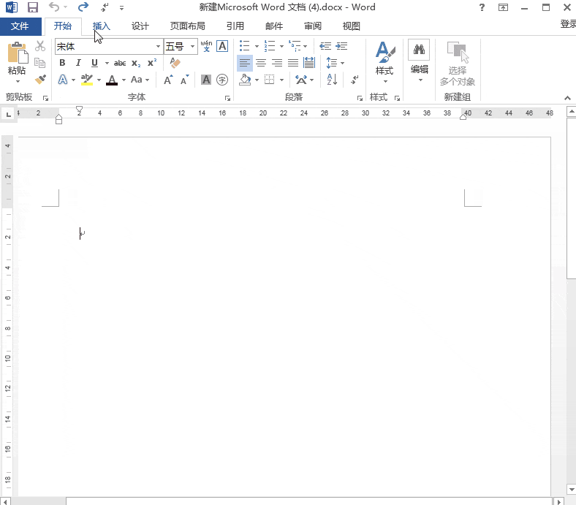
Task: Click the Paste clipboard icon
Action: coord(18,53)
